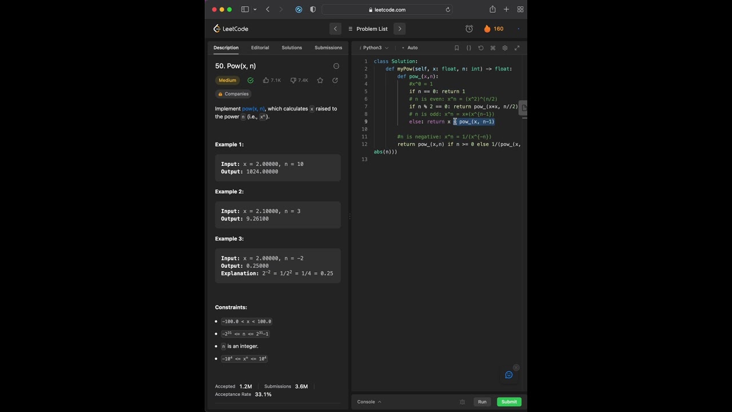Click the Safari privacy shield icon
The height and width of the screenshot is (412, 732).
click(x=313, y=9)
